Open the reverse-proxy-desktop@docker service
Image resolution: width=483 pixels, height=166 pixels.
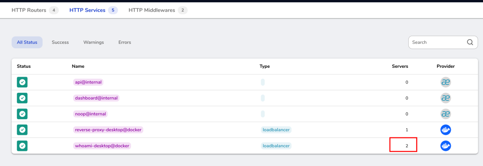[108, 130]
